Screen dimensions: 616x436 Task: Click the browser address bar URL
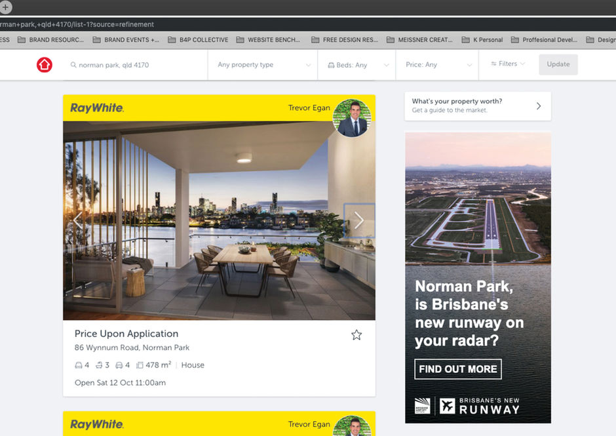tap(77, 24)
